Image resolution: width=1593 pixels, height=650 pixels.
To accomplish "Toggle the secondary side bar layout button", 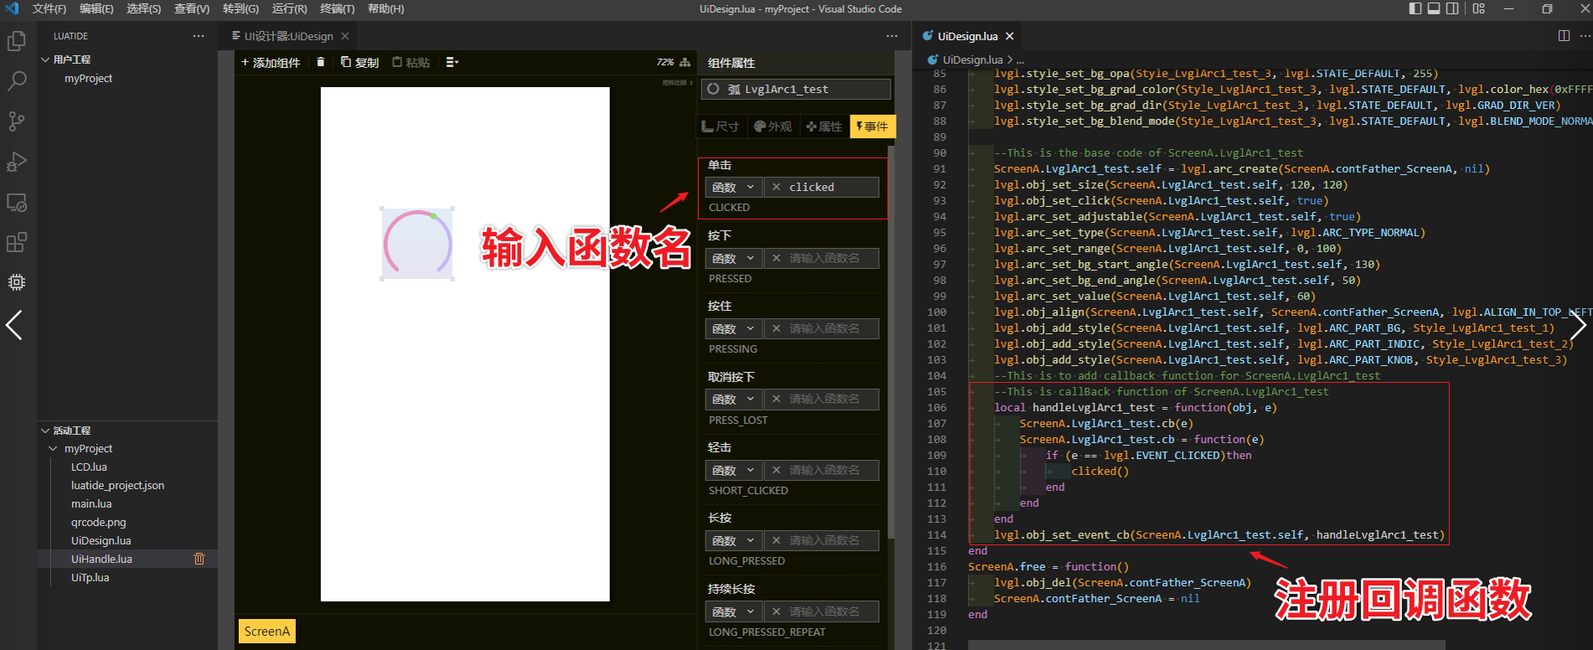I will tap(1452, 8).
